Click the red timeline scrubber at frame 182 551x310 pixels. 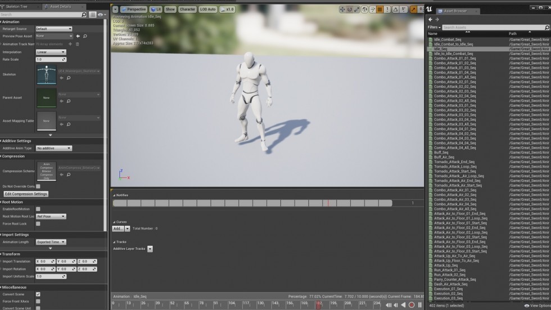click(x=318, y=305)
